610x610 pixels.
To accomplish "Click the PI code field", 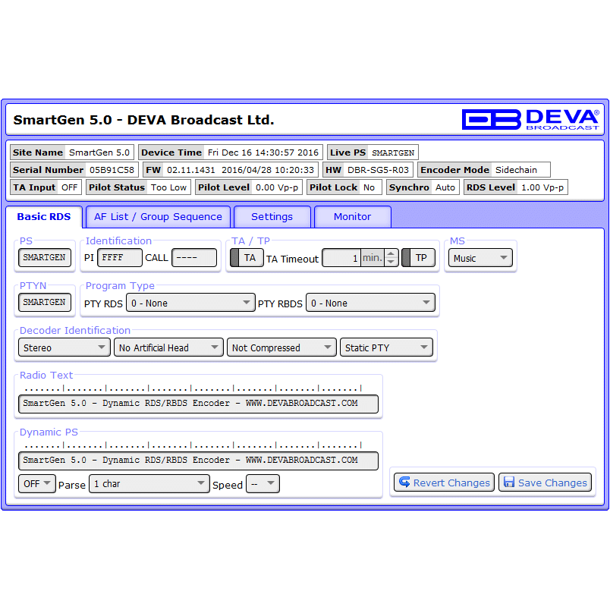I will tap(120, 257).
